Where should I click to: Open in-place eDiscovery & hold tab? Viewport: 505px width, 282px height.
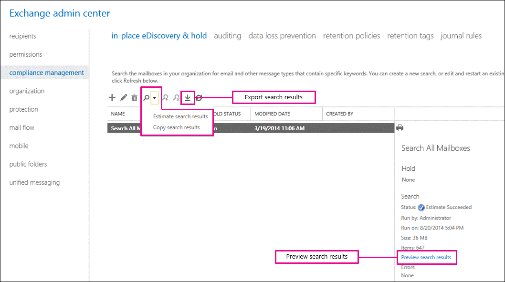click(159, 36)
